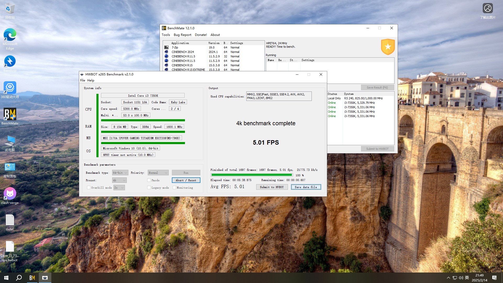Viewport: 503px width, 283px height.
Task: Open the Priority Normal dropdown
Action: coord(158,173)
